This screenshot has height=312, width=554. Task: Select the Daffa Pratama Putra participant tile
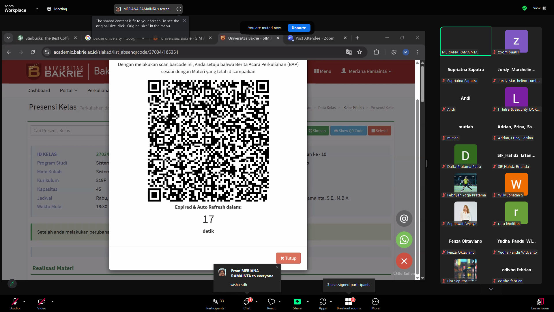coord(466,155)
